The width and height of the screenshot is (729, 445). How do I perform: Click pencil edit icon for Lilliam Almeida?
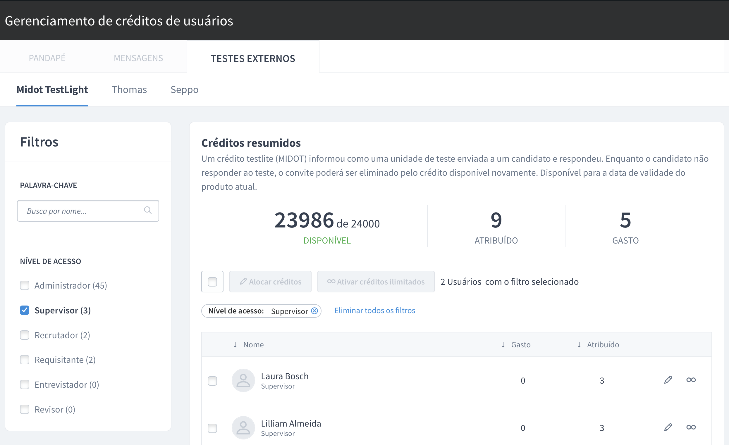tap(668, 427)
